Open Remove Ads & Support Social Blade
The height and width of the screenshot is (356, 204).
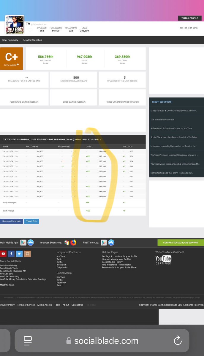[119, 267]
